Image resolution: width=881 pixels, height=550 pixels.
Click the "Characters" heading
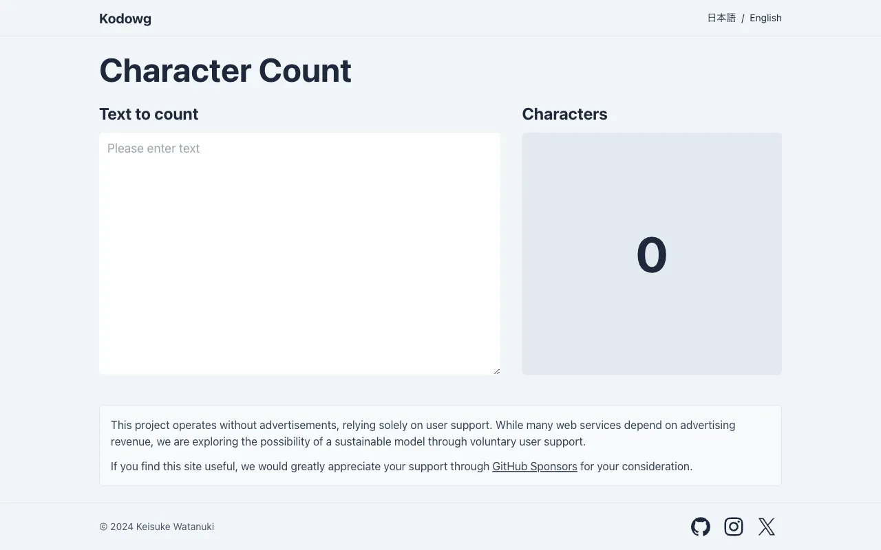(564, 114)
